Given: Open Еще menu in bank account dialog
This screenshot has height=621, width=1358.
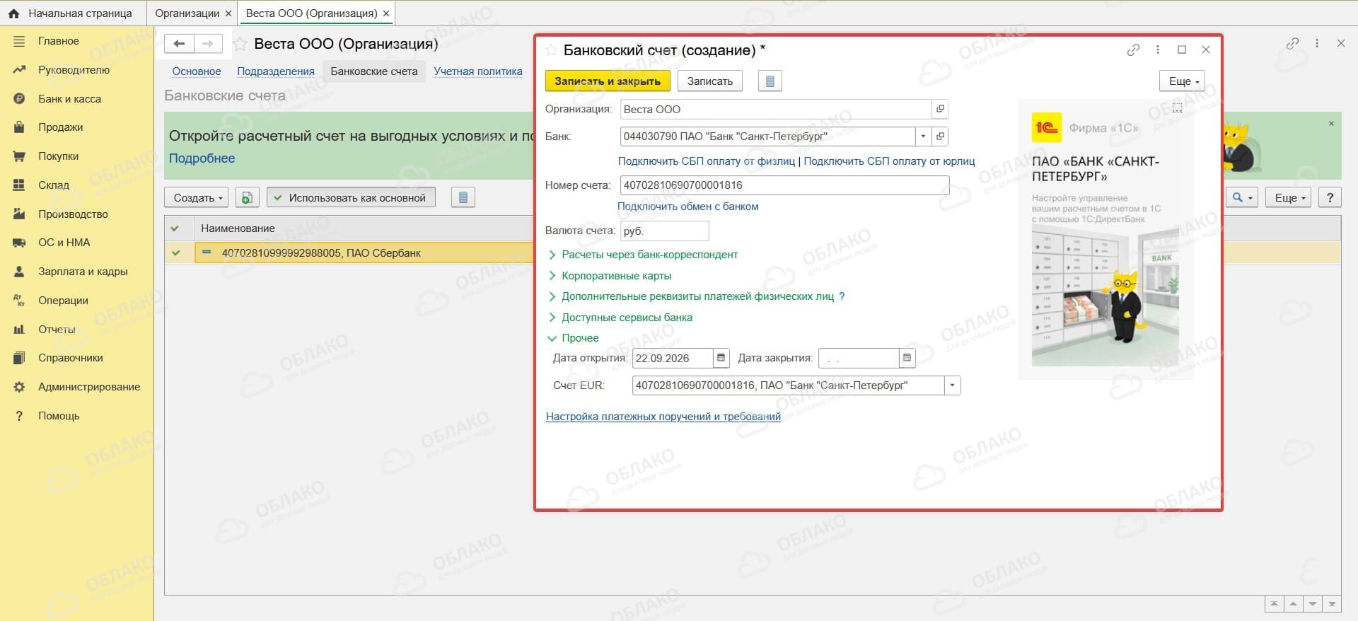Looking at the screenshot, I should click(1182, 81).
